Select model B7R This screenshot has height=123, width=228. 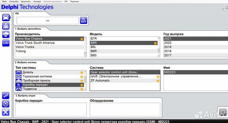click(x=124, y=39)
